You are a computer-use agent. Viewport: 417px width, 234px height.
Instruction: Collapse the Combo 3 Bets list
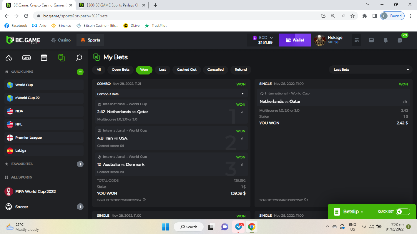(x=242, y=94)
